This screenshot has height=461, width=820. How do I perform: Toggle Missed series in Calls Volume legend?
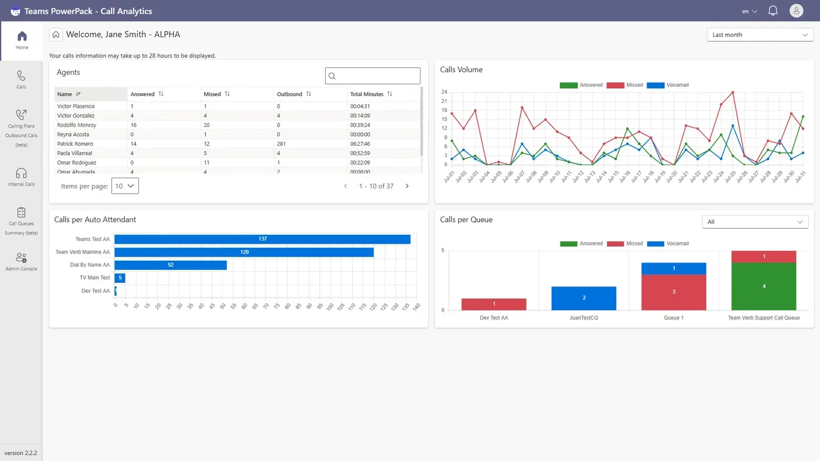point(624,85)
